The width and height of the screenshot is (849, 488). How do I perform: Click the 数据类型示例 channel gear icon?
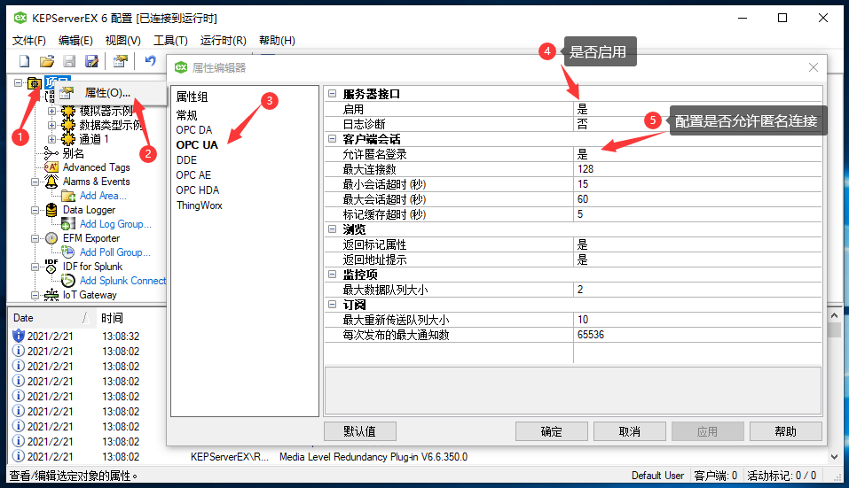tap(68, 125)
